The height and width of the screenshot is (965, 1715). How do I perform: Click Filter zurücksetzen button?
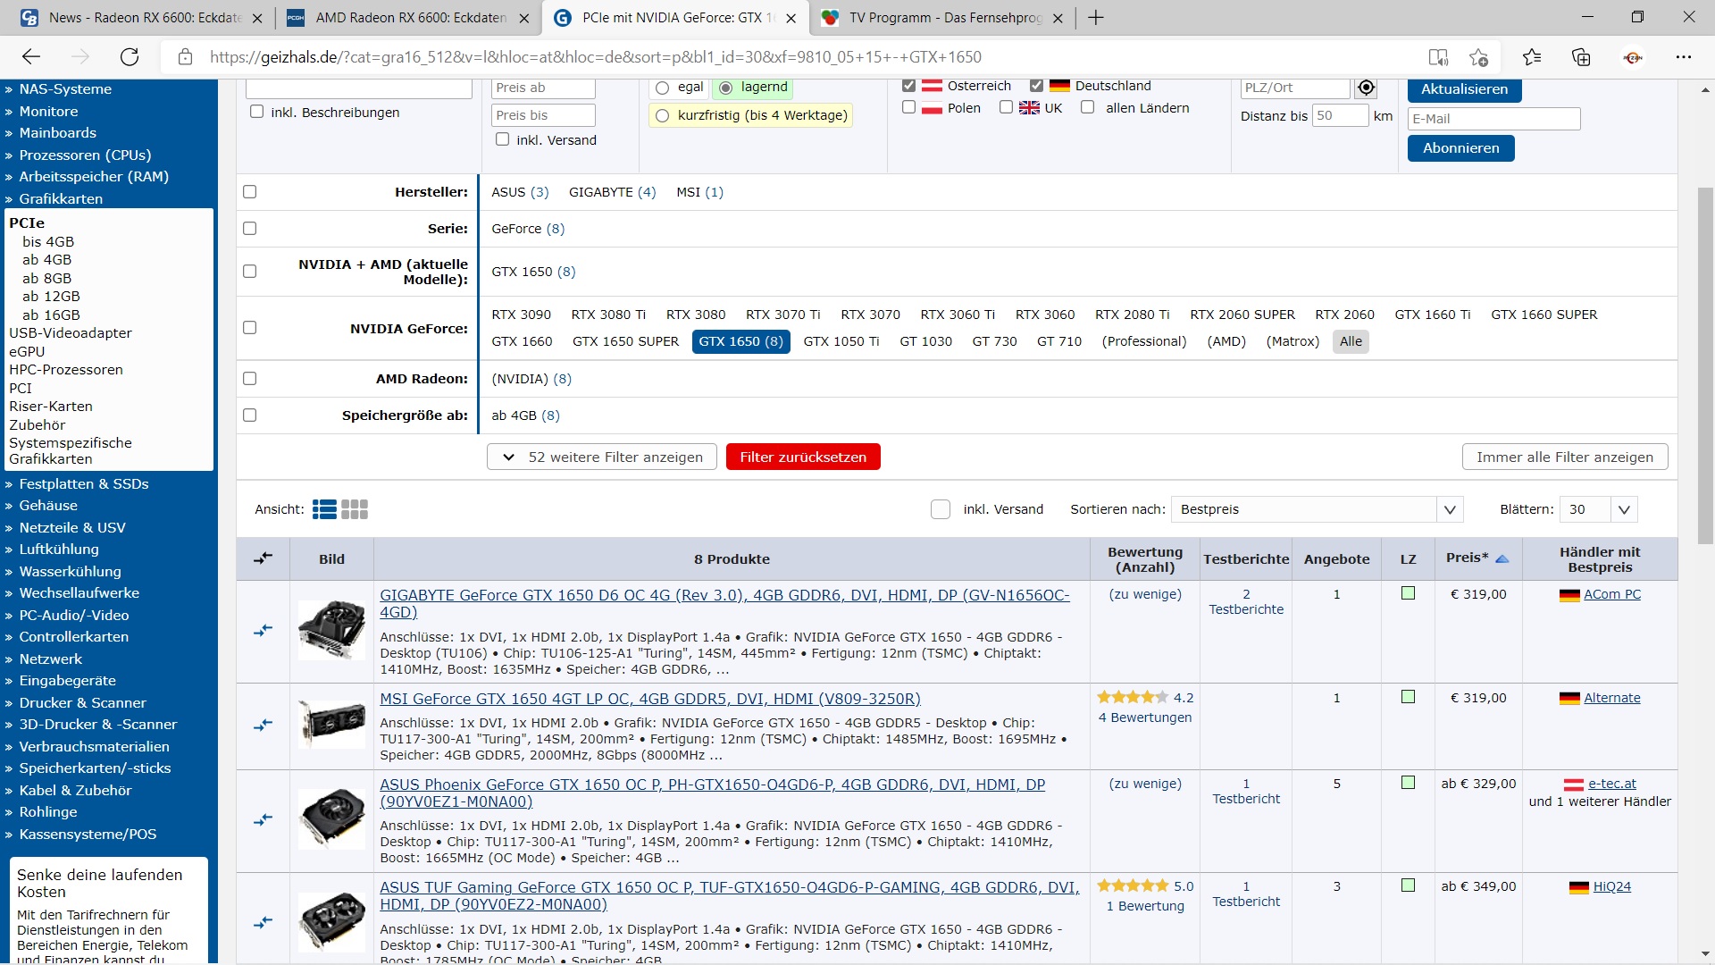click(x=802, y=457)
